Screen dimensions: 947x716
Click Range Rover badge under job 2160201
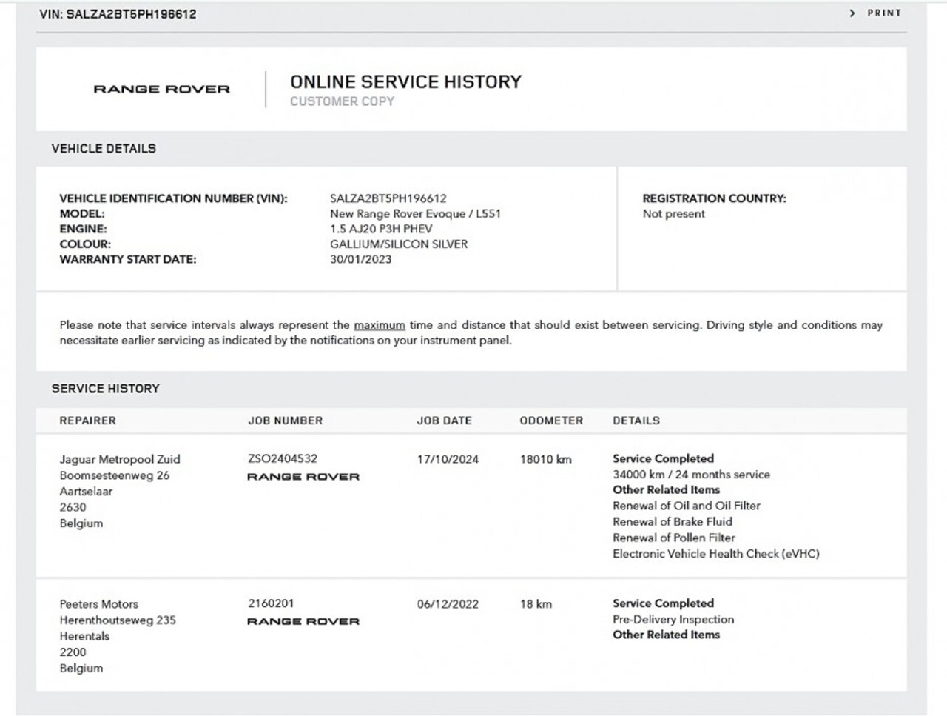point(303,621)
